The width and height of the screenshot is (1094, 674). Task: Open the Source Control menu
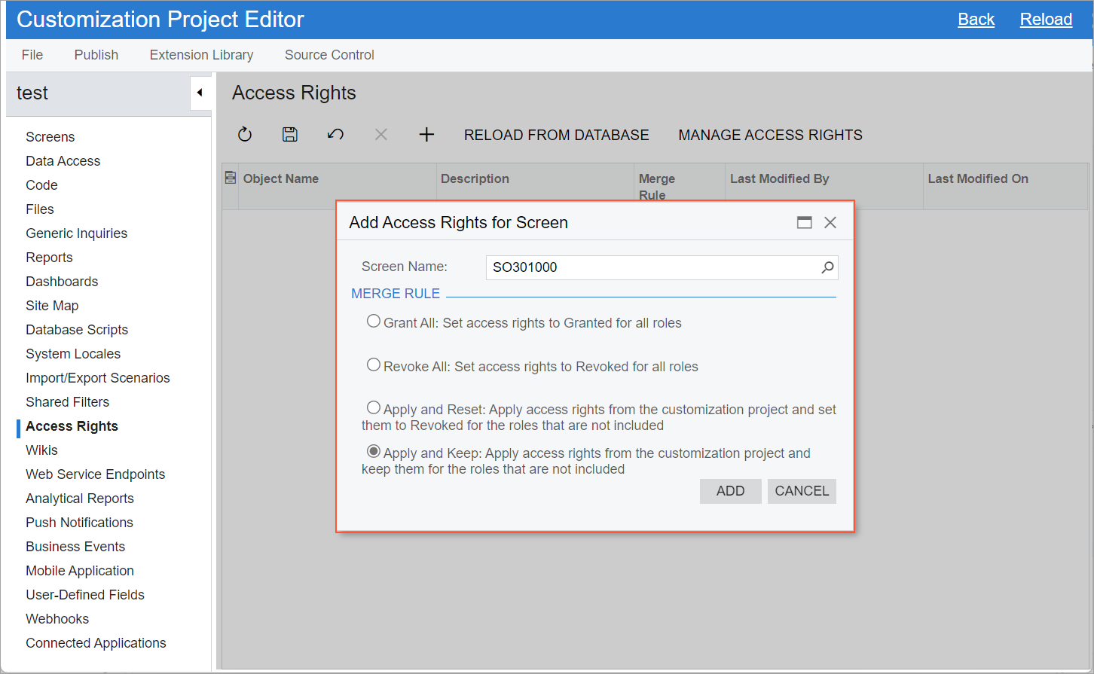[x=329, y=55]
